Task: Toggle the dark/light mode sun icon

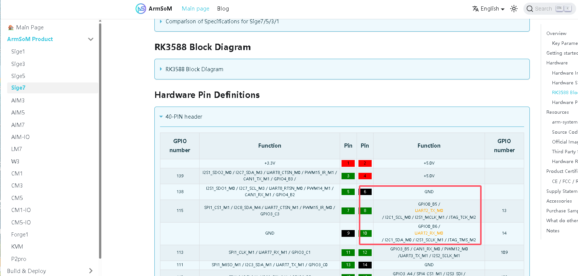Action: tap(514, 9)
